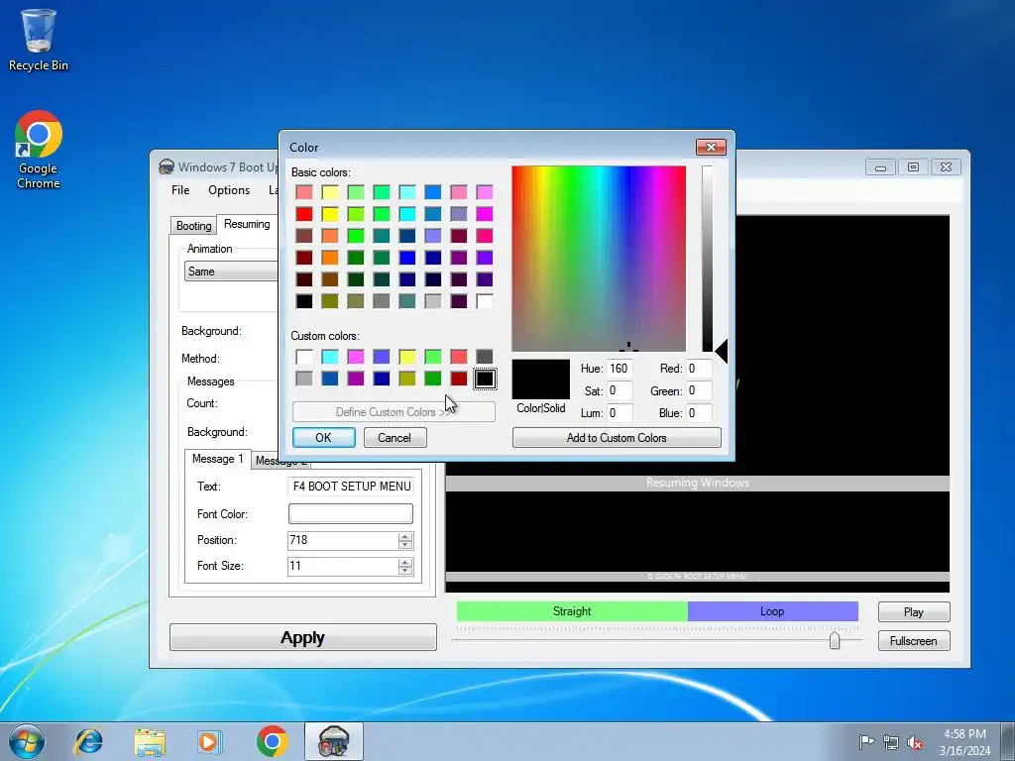Open the Windows Start menu
The width and height of the screenshot is (1015, 761).
26,741
